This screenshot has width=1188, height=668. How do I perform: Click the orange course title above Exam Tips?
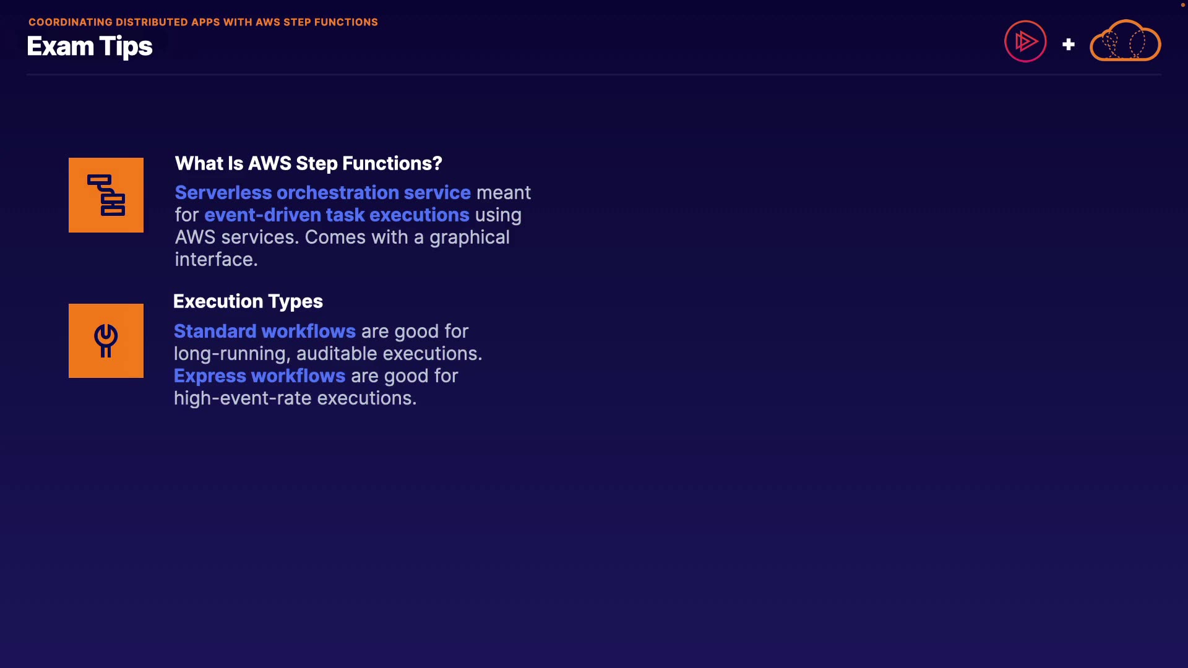[203, 22]
